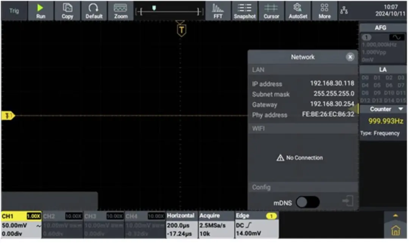Click the Subnet mask 255.255.255.0
The width and height of the screenshot is (409, 243).
pos(334,93)
